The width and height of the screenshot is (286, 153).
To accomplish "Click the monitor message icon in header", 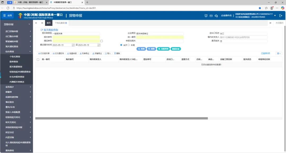I will pyautogui.click(x=206, y=16).
